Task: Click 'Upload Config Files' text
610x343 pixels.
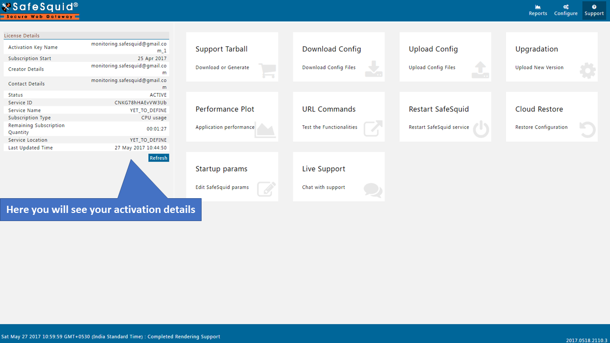Action: pos(432,68)
